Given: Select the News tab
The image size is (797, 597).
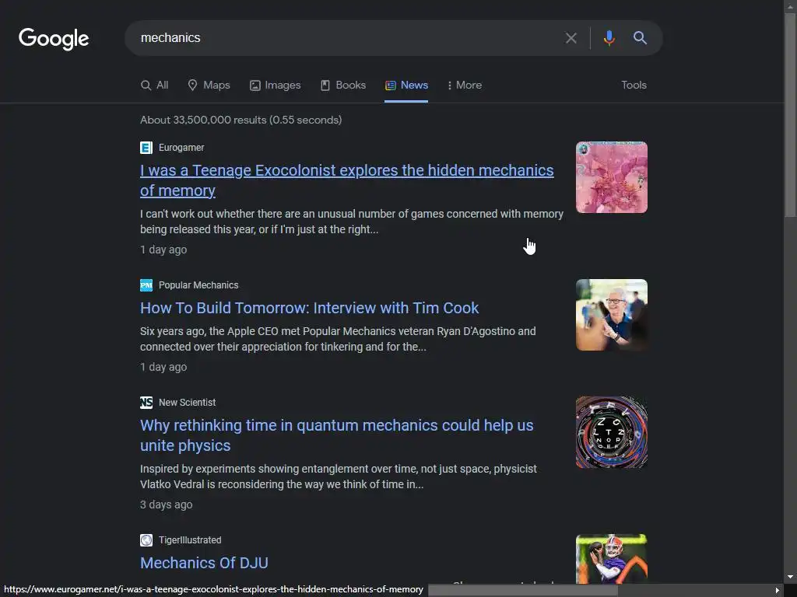Looking at the screenshot, I should point(406,86).
